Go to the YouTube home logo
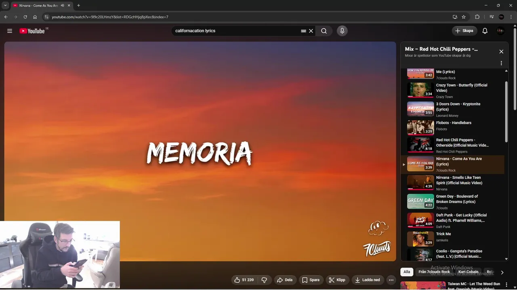Image resolution: width=517 pixels, height=290 pixels. coord(32,31)
